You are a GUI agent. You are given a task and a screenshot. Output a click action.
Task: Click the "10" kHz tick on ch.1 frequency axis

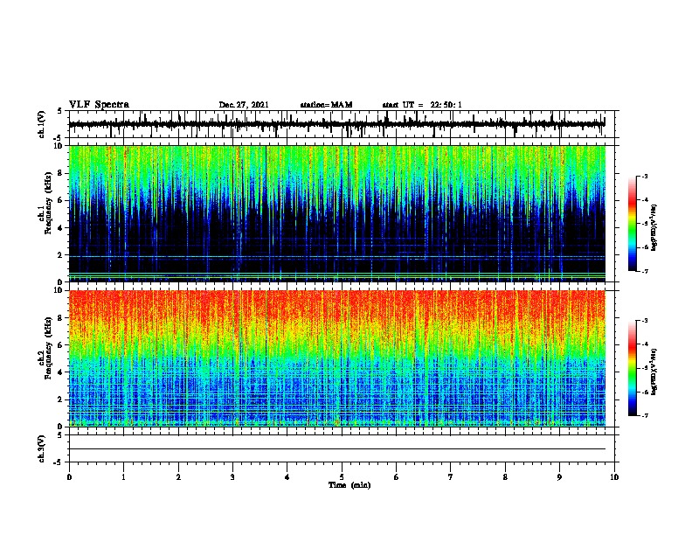click(59, 146)
